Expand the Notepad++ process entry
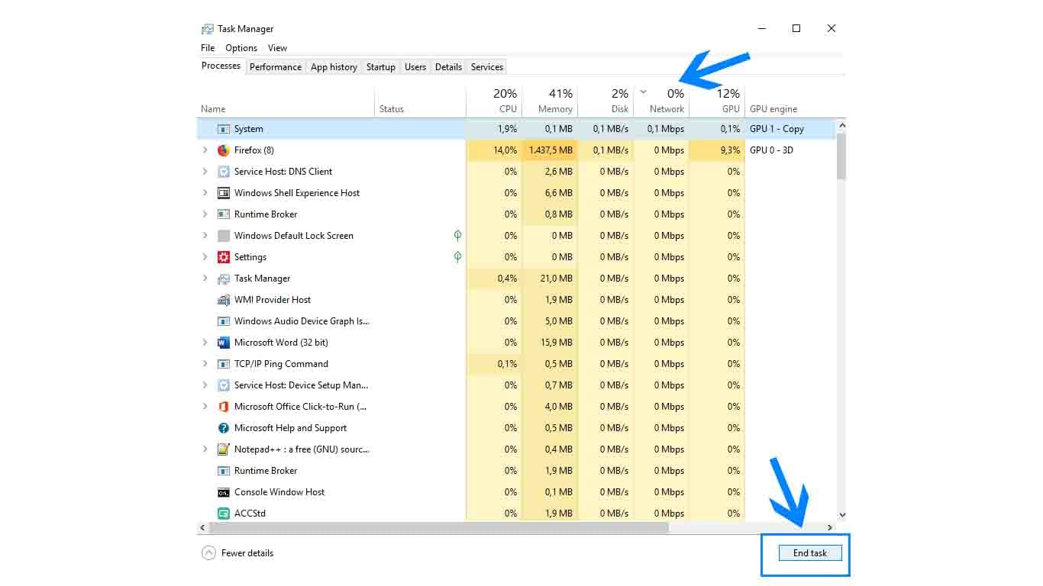1043x586 pixels. pyautogui.click(x=205, y=449)
